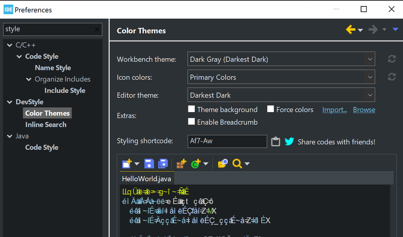
Task: Click Styling shortcode field
Action: pyautogui.click(x=227, y=141)
